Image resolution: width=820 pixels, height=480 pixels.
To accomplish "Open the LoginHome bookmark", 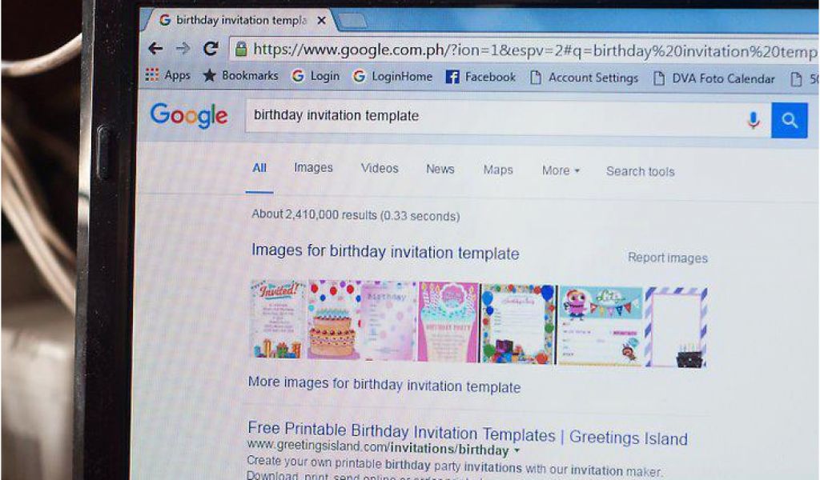I will tap(392, 77).
